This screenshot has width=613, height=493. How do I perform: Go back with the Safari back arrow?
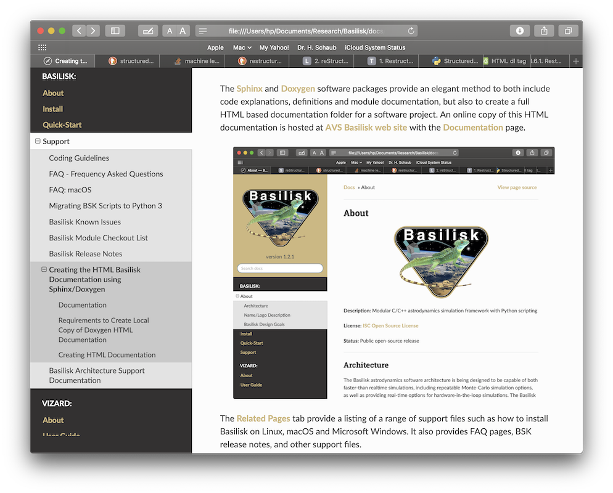[x=80, y=31]
